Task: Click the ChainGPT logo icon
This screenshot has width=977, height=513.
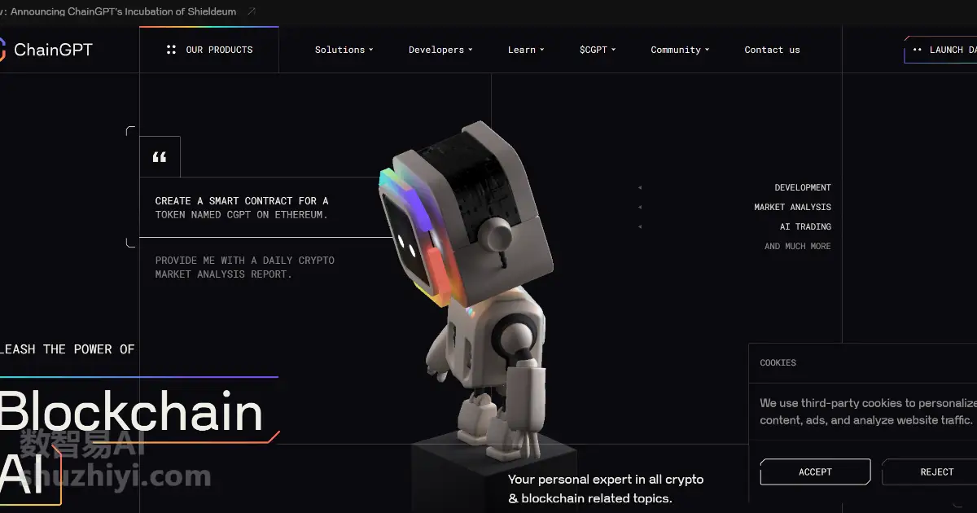Action: [2, 50]
